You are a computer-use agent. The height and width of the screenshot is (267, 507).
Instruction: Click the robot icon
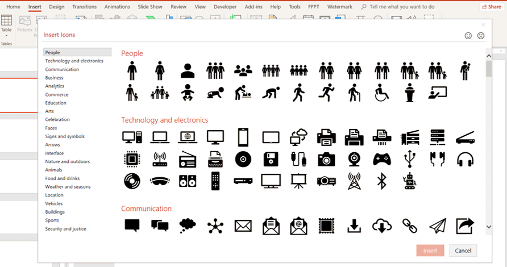click(x=409, y=181)
